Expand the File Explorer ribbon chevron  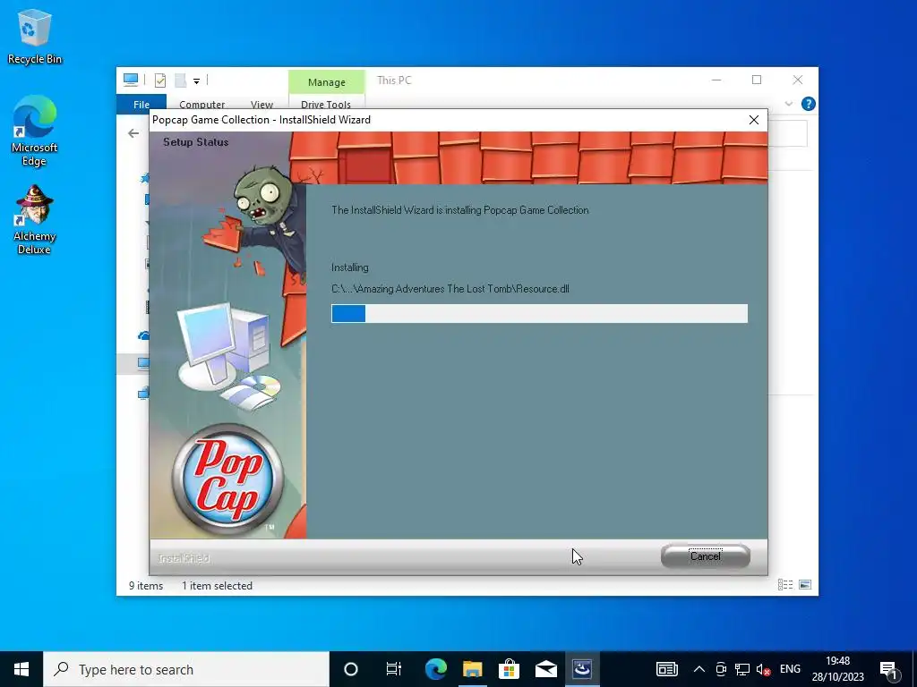click(x=788, y=104)
